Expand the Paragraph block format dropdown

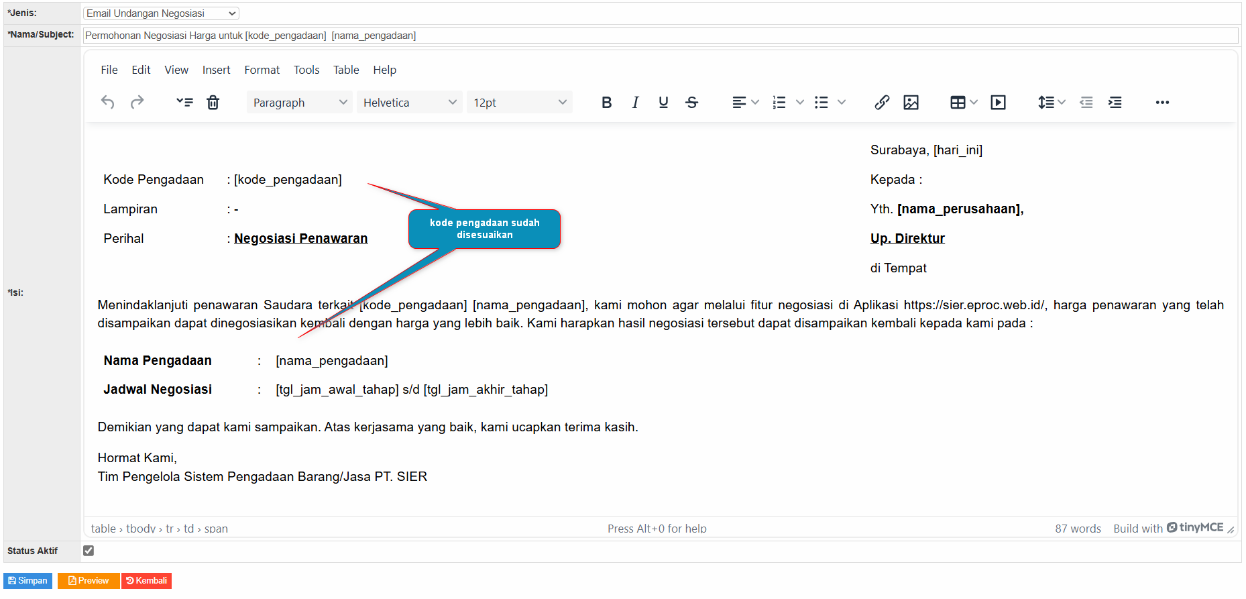click(299, 103)
